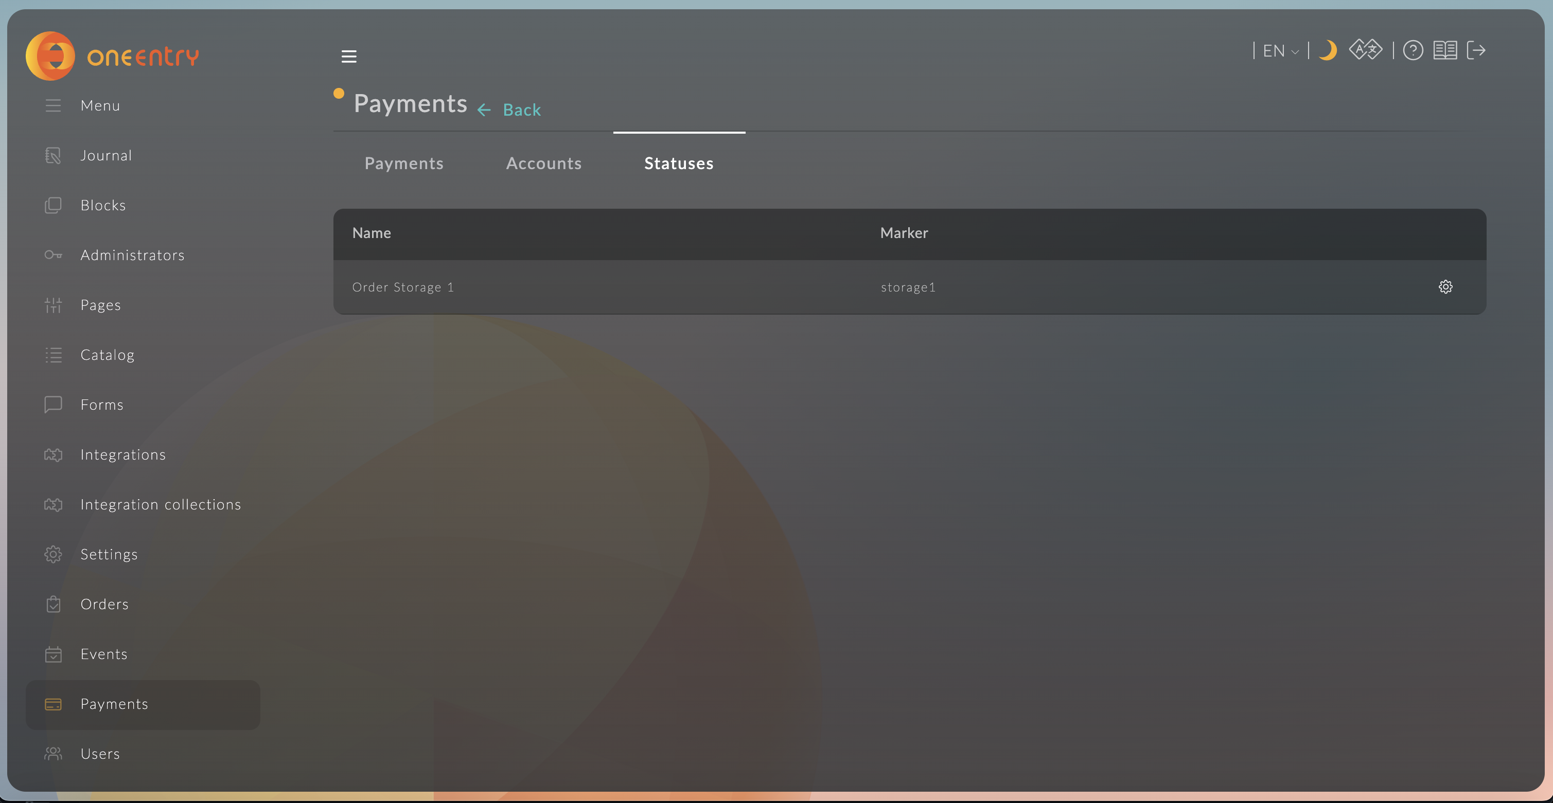Switch to the Payments tab

[x=404, y=164]
